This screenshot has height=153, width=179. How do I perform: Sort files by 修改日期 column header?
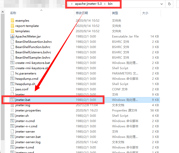[x=82, y=13]
